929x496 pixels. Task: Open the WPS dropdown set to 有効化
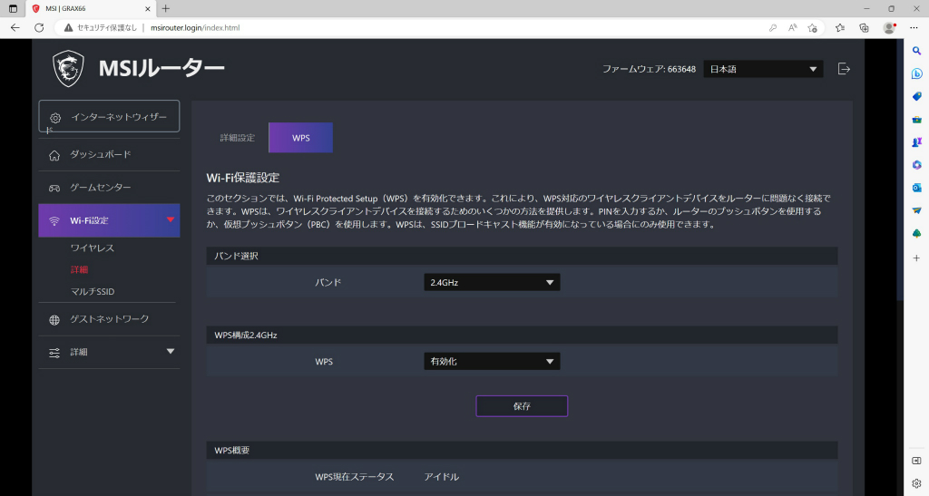(492, 361)
